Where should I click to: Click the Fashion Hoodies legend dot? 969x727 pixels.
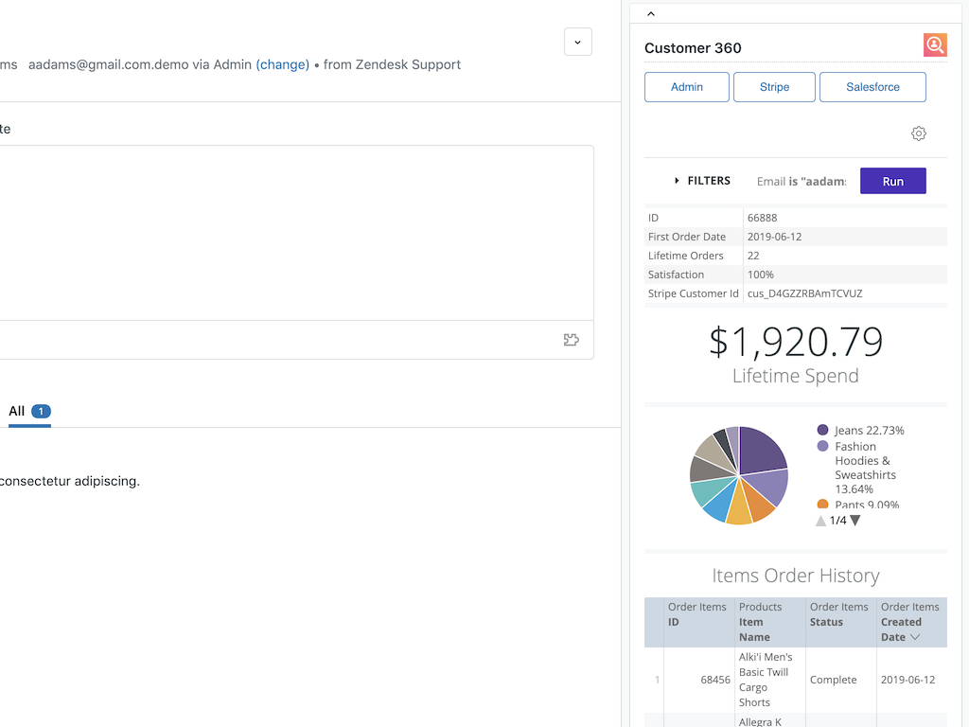(822, 446)
